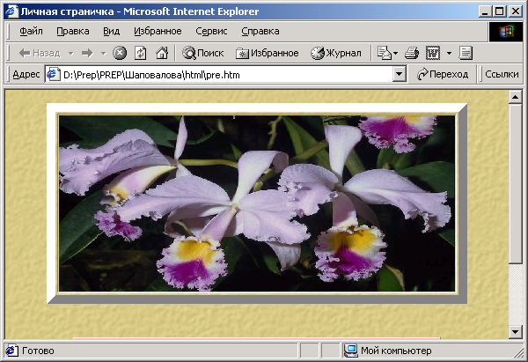Screen dimensions: 528x362
Task: Open the Правка menu
Action: 73,31
